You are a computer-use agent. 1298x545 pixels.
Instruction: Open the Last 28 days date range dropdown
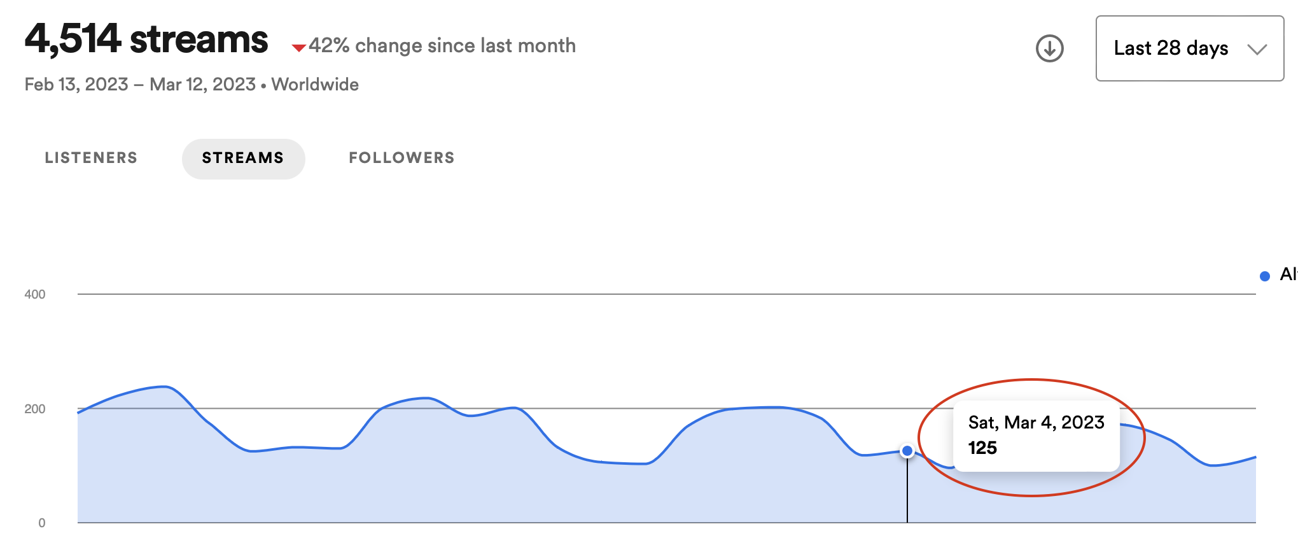(1189, 48)
